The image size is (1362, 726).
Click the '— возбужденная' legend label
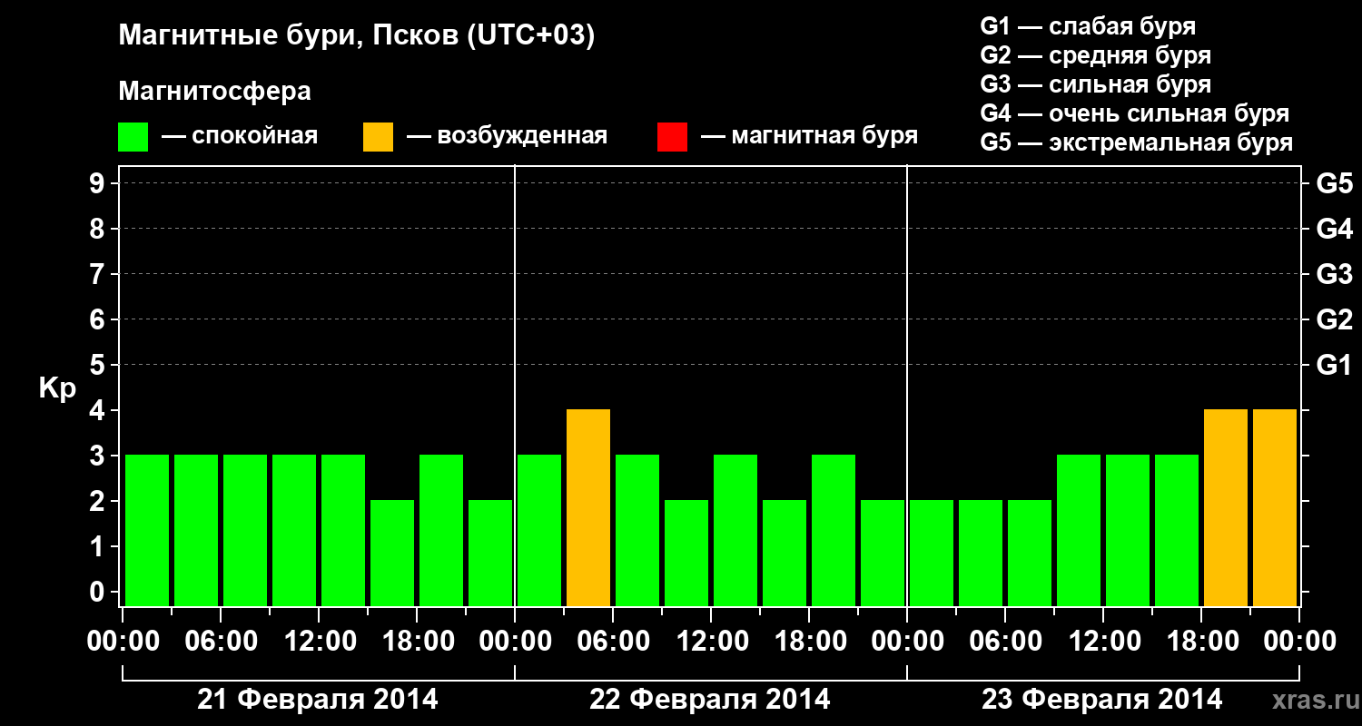click(x=507, y=136)
